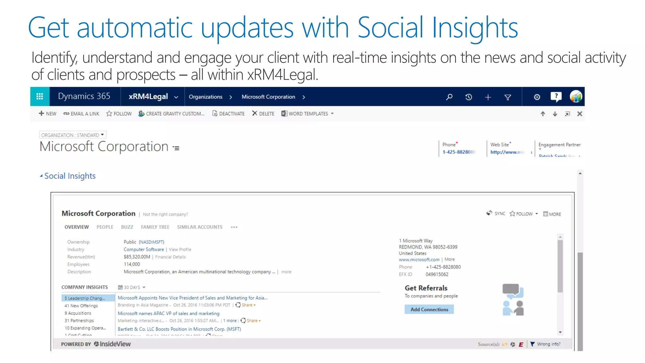Viewport: 645px width, 363px height.
Task: Click DEACTIVATE command
Action: point(228,113)
